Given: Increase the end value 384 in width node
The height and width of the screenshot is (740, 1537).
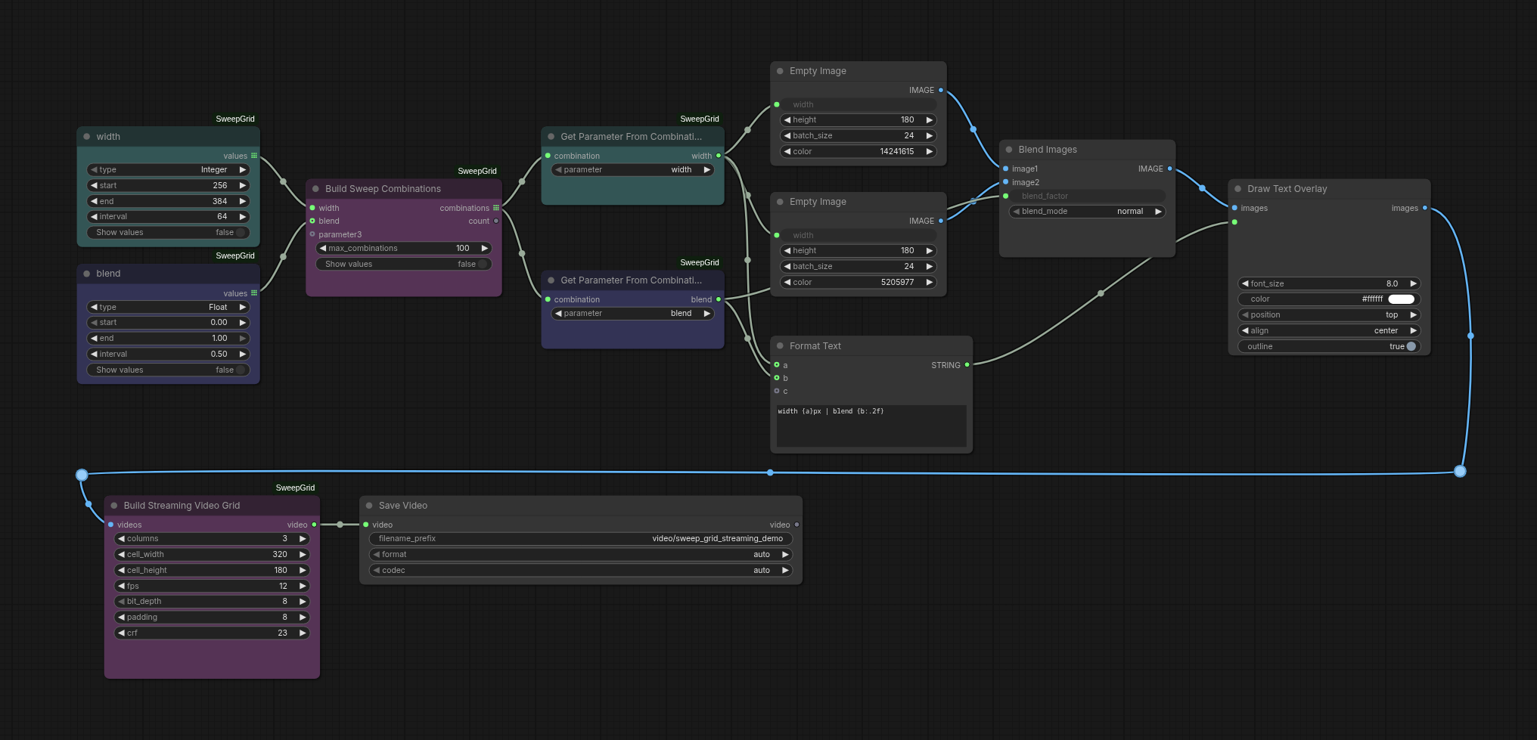Looking at the screenshot, I should tap(243, 202).
